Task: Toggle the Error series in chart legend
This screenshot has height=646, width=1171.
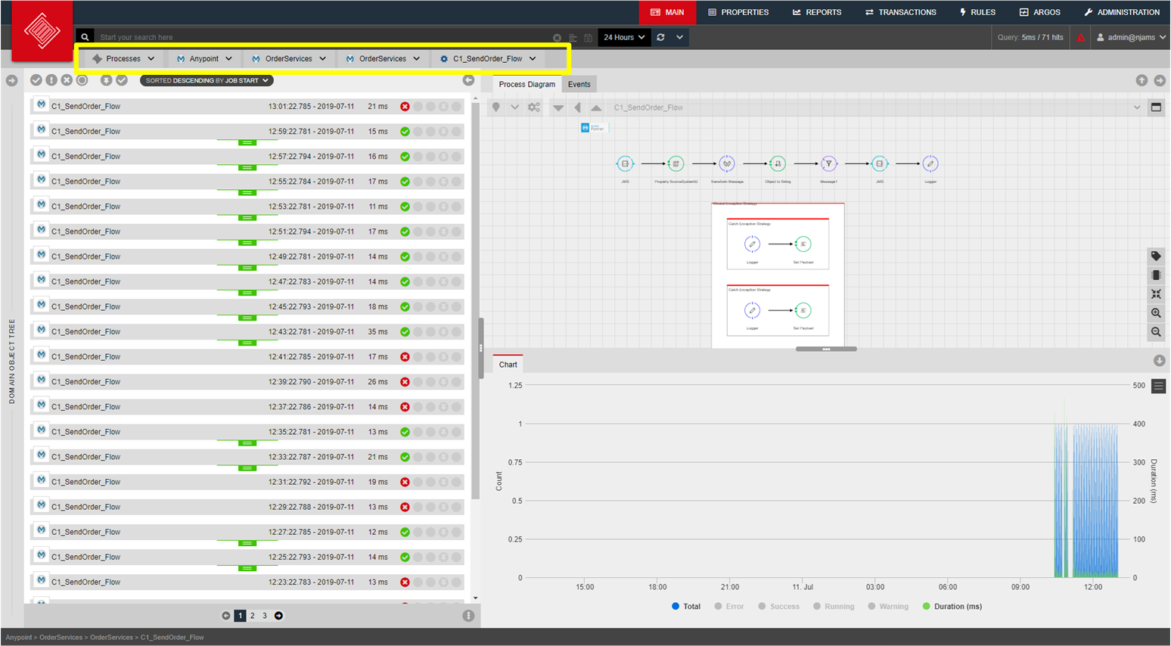Action: (729, 607)
